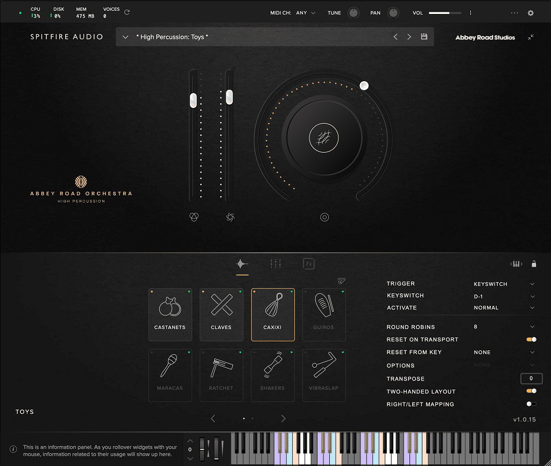This screenshot has width=551, height=466.
Task: Turn off Two-Handed Layout
Action: pyautogui.click(x=531, y=391)
